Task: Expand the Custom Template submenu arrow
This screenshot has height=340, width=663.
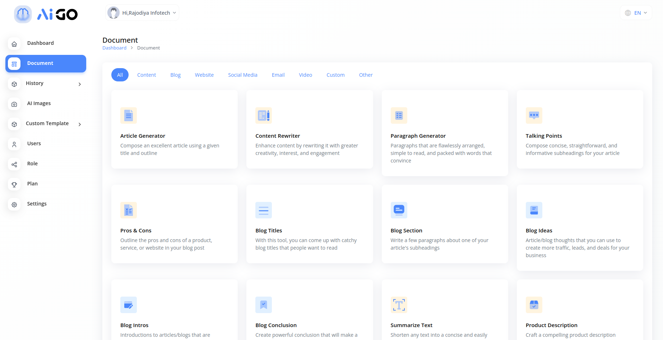Action: point(80,124)
